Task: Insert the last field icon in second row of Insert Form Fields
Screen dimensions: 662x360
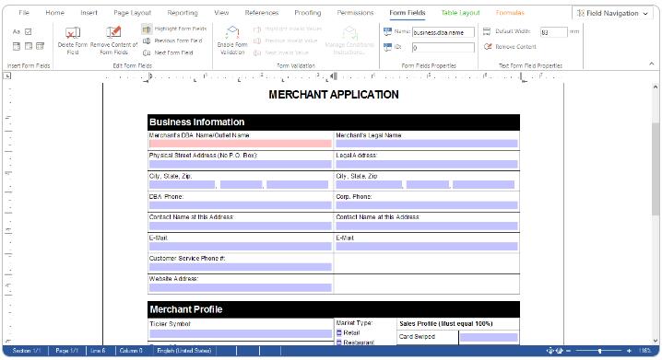Action: coord(41,46)
